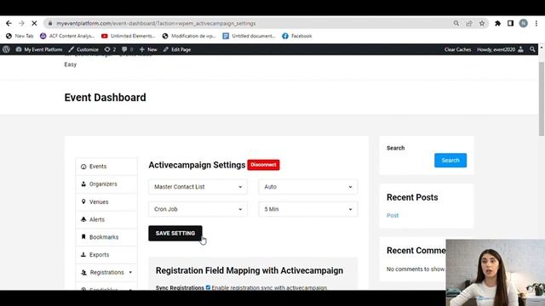Viewport: 545px width, 306px height.
Task: Click the Activecampaign Settings heading
Action: (x=197, y=165)
